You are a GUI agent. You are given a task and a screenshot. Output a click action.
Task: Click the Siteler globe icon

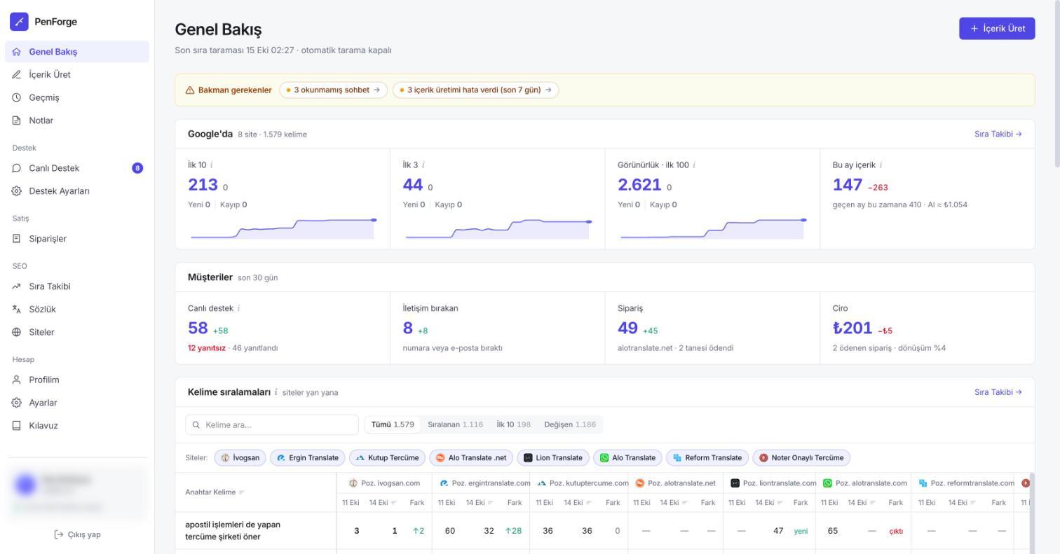click(x=17, y=333)
